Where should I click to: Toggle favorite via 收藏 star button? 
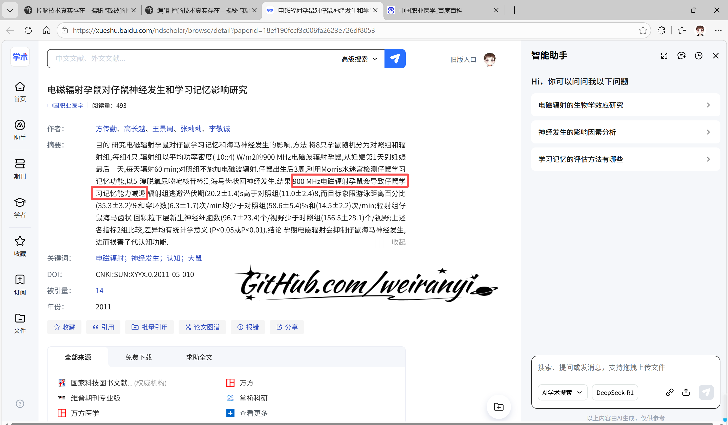pyautogui.click(x=64, y=327)
